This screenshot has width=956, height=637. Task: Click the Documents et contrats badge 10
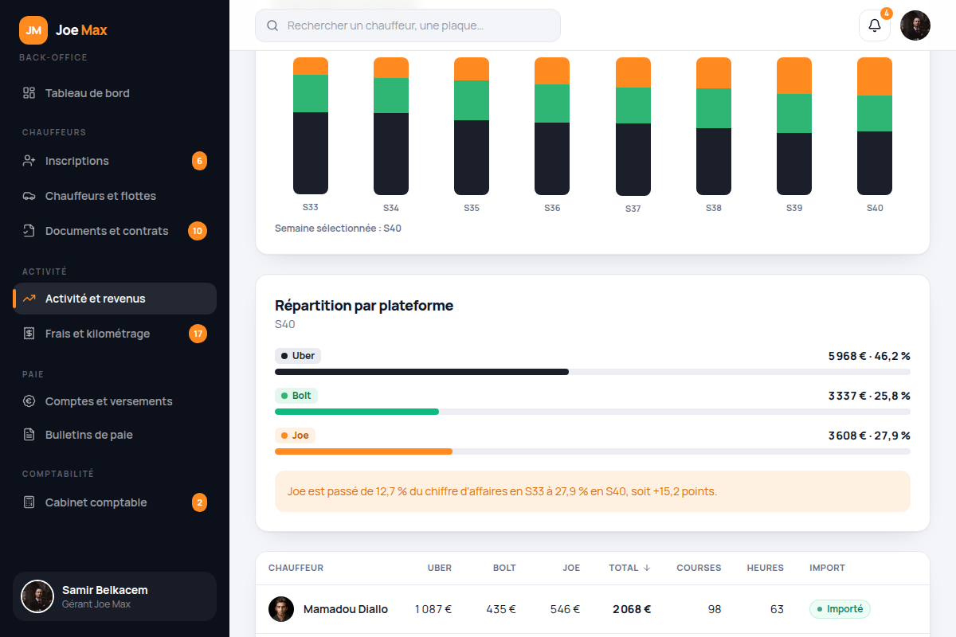pyautogui.click(x=198, y=231)
